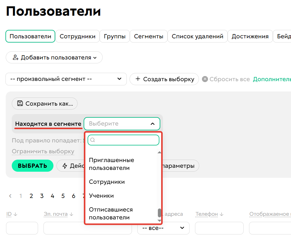
Task: Open the «-- произвольный сегмент --» dropdown
Action: click(66, 79)
